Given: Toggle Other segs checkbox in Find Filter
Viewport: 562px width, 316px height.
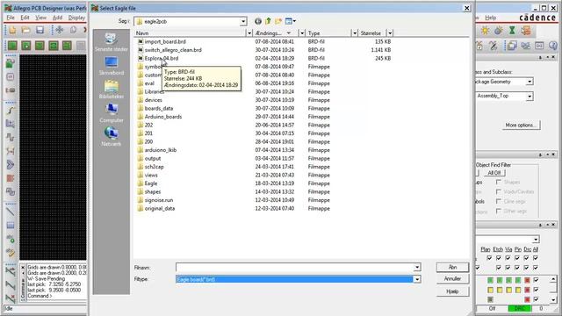Looking at the screenshot, I should 499,211.
